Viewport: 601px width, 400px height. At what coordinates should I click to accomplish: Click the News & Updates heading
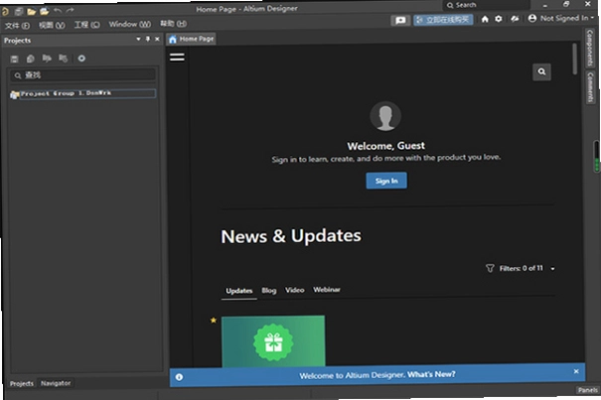point(291,236)
